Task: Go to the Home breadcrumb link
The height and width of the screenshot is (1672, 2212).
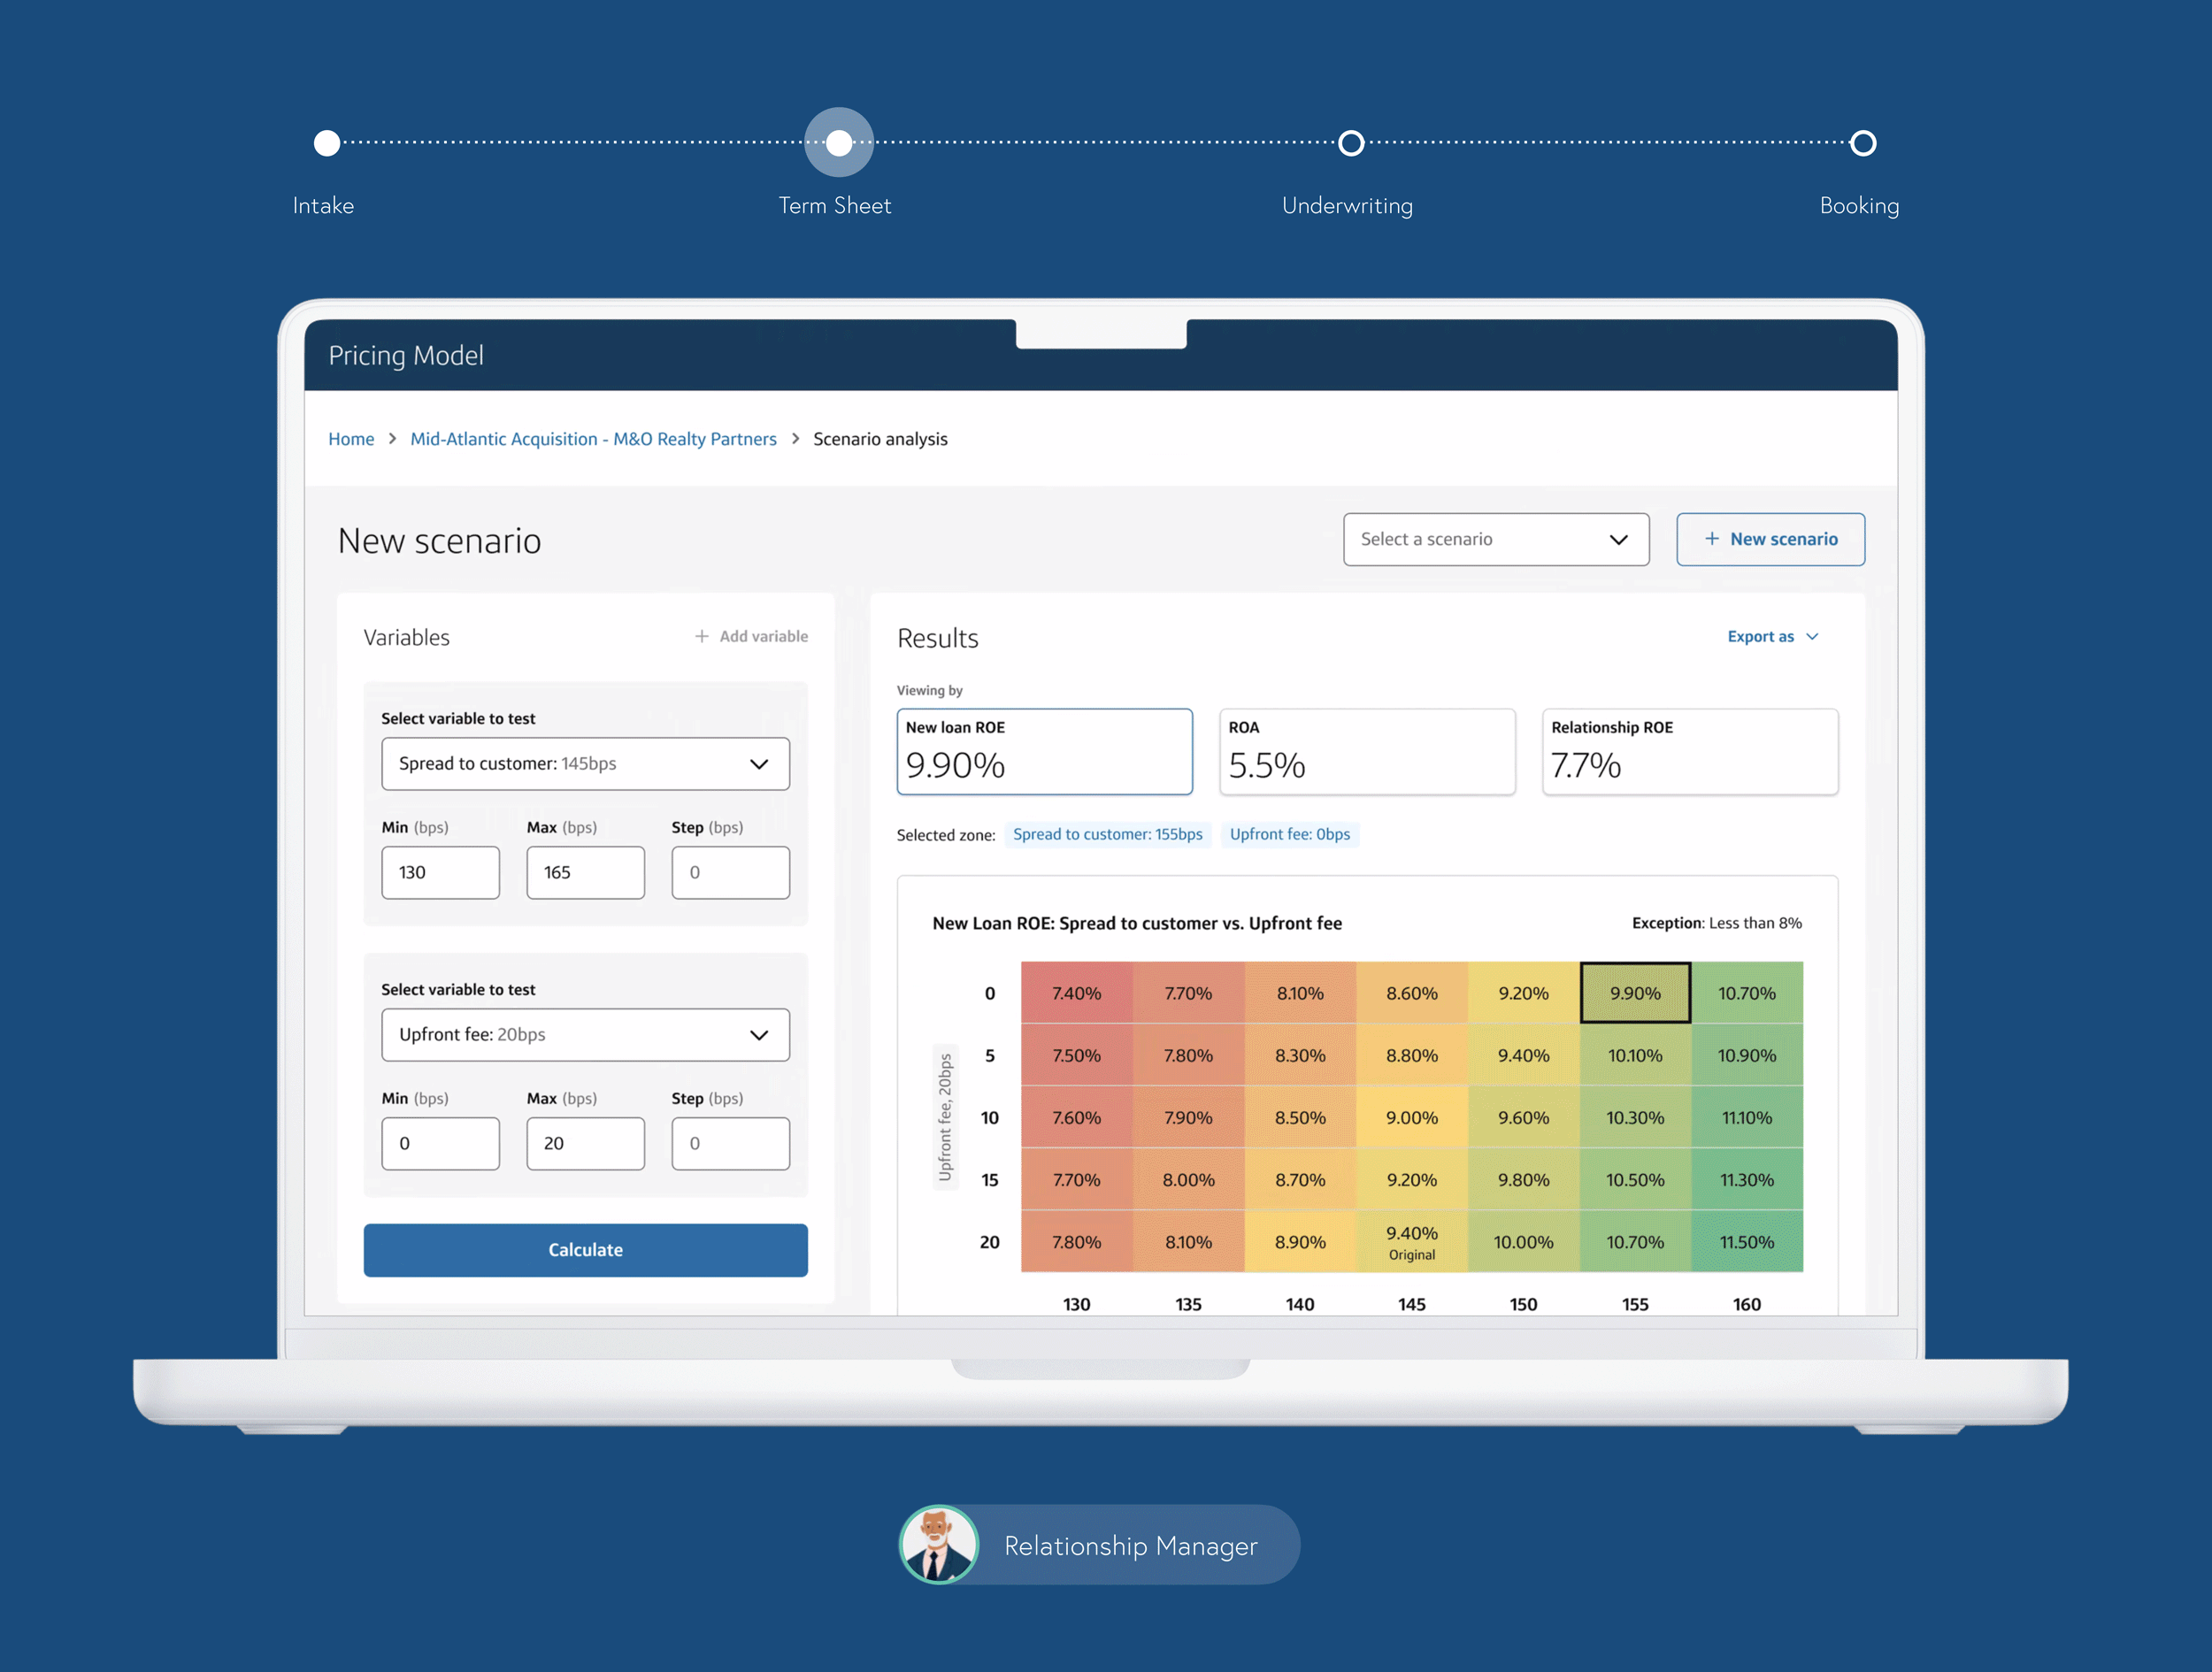Action: point(351,439)
